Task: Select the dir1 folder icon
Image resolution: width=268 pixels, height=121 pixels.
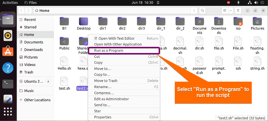Action: click(x=103, y=21)
